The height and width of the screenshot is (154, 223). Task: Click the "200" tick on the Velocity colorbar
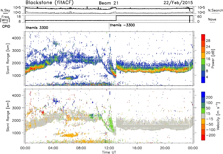coord(209,97)
